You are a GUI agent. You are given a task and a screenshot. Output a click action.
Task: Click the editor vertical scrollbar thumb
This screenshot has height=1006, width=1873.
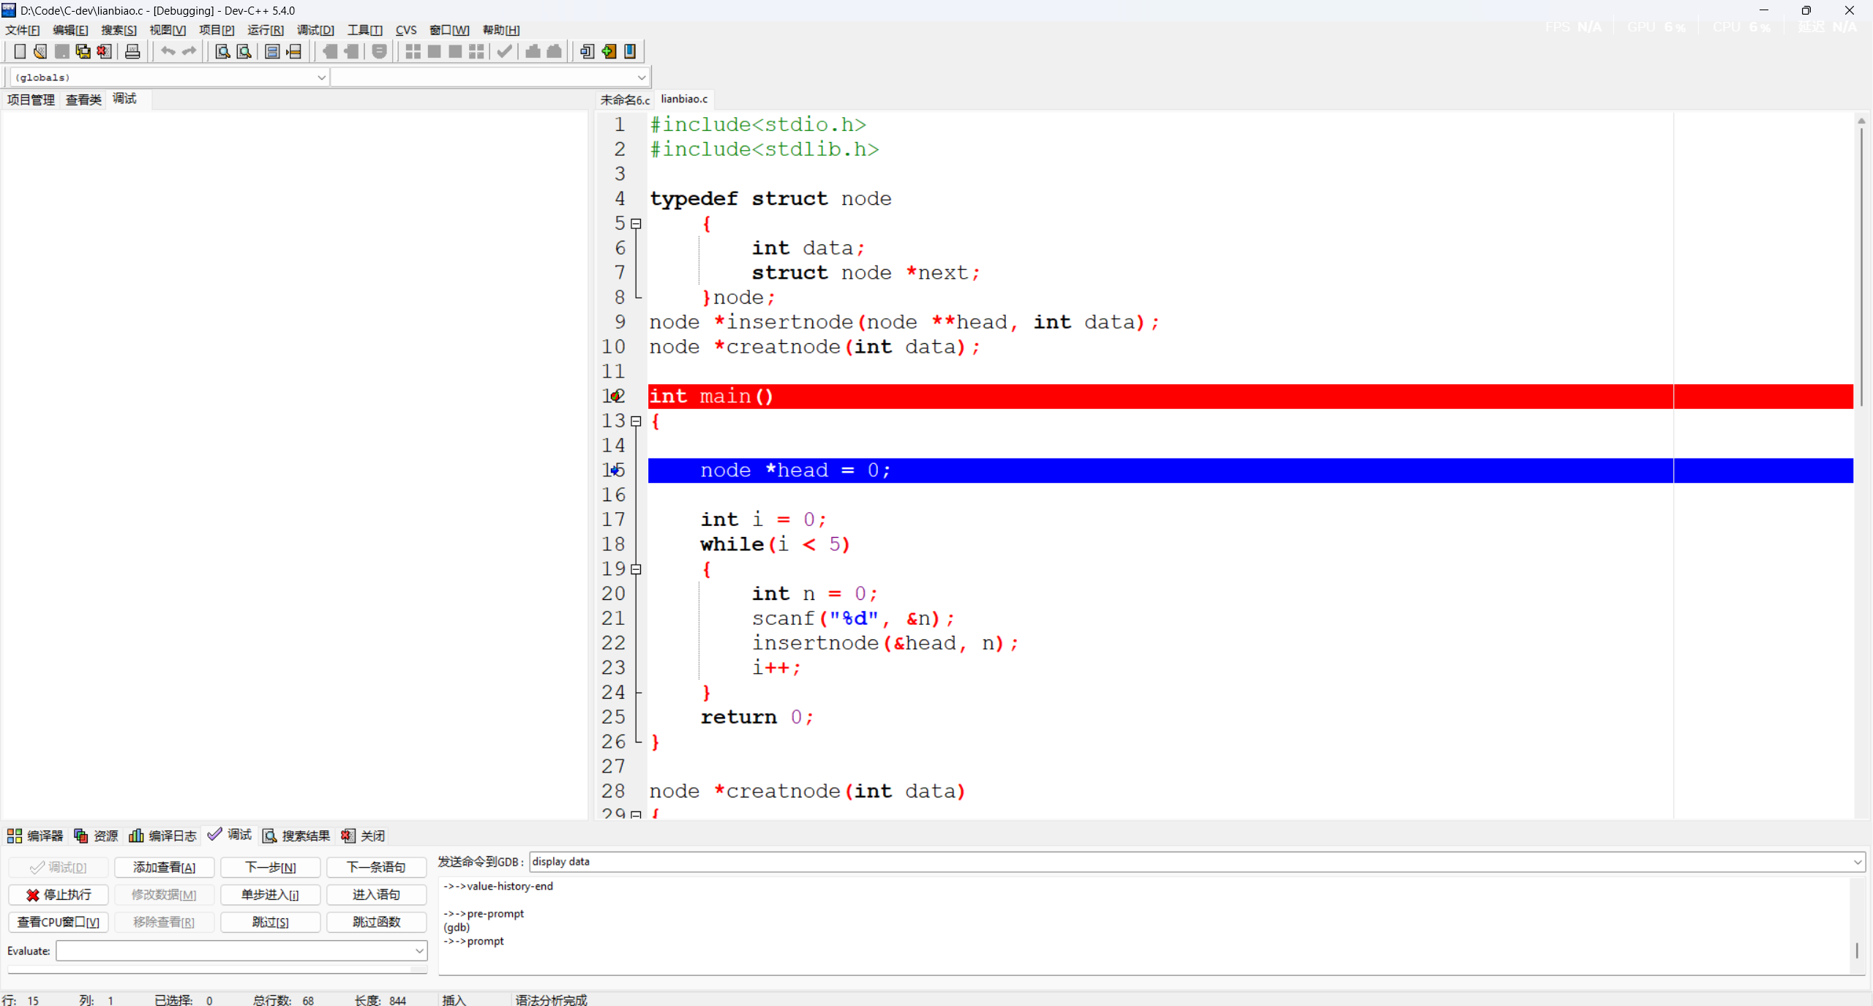(x=1861, y=267)
